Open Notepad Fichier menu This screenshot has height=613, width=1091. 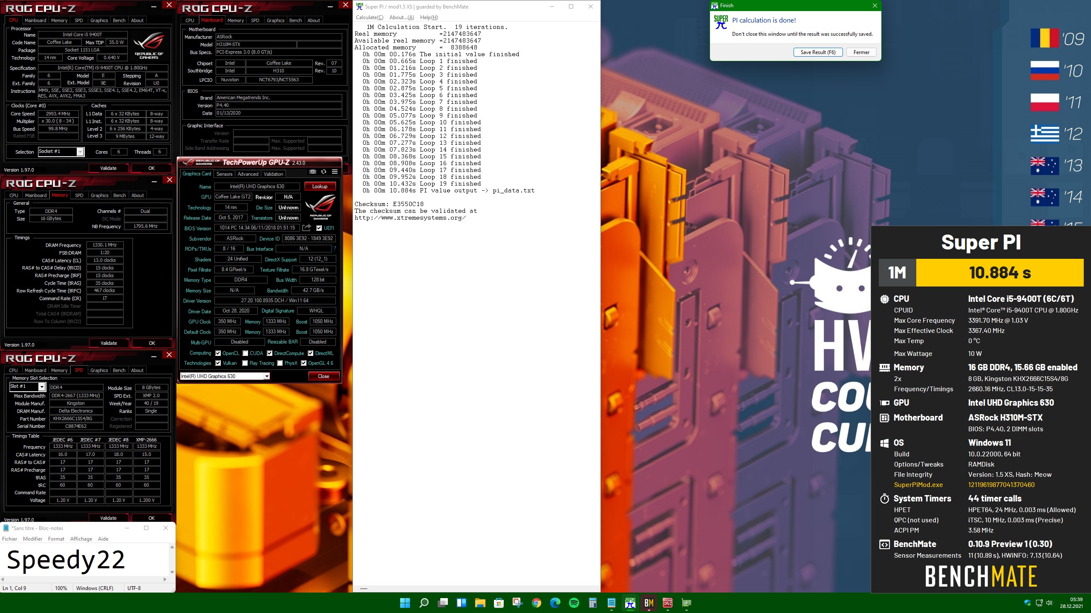click(x=10, y=539)
